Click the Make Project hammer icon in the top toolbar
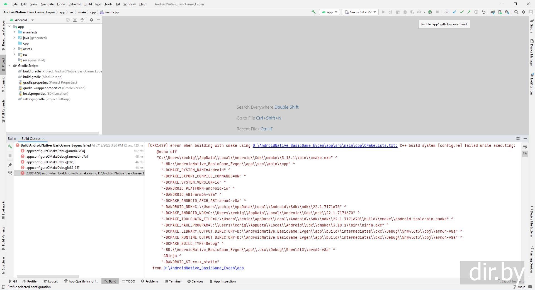Screen dimensions: 535x290 point(313,12)
